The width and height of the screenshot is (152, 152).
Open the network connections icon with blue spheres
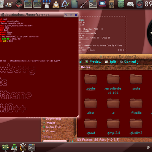tap(46, 4)
